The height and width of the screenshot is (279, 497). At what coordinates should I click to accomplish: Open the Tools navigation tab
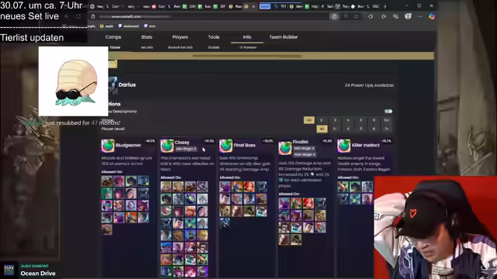[214, 37]
